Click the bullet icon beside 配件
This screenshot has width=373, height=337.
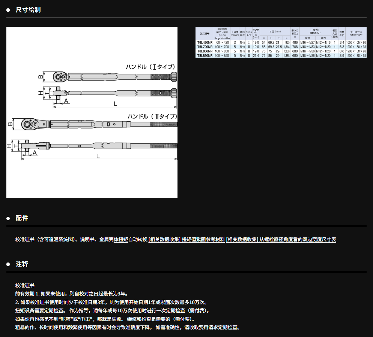(8, 218)
